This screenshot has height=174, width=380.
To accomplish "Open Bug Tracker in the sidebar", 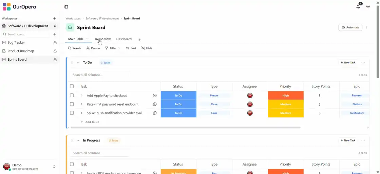I will click(x=16, y=43).
